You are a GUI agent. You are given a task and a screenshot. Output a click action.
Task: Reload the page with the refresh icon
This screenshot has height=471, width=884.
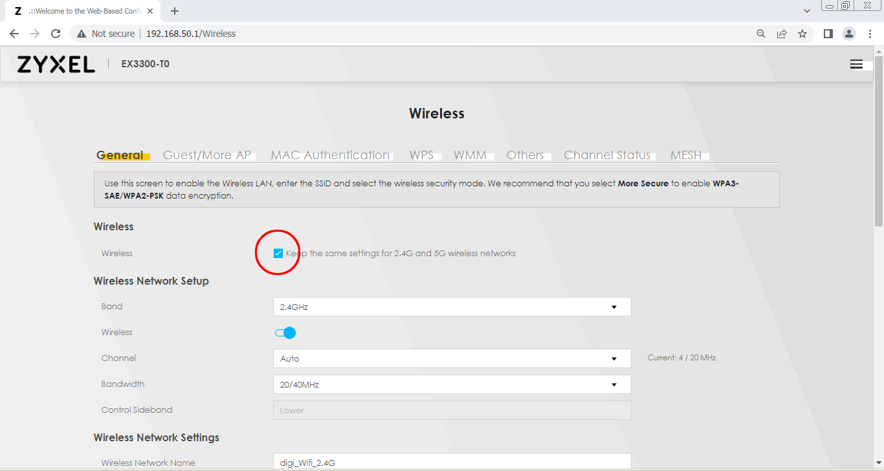point(56,34)
